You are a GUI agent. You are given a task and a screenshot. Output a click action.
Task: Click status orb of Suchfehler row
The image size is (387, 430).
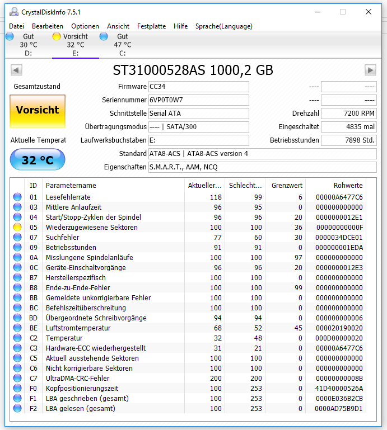point(17,237)
